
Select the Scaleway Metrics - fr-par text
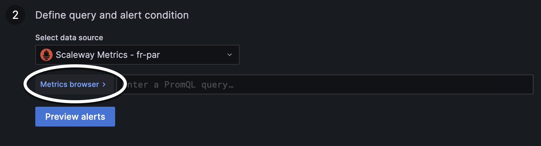[108, 55]
